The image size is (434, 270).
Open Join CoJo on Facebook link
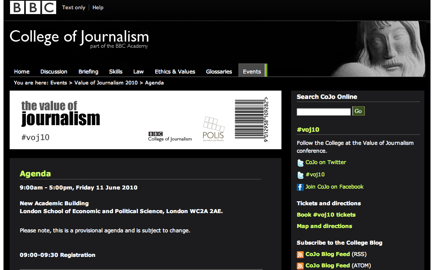[x=334, y=186]
